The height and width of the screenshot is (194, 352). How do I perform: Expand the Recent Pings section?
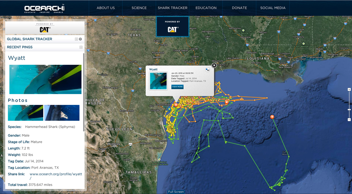(81, 47)
